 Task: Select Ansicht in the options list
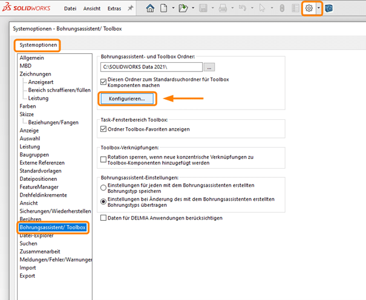click(28, 203)
